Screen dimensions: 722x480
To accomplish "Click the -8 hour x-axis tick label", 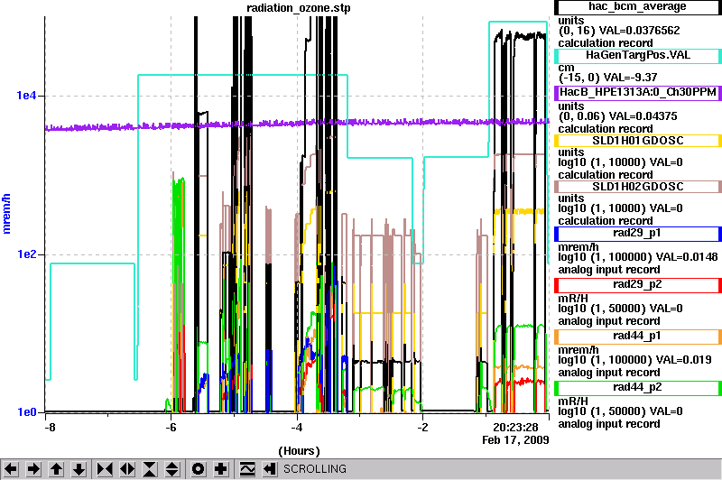I will [x=50, y=427].
